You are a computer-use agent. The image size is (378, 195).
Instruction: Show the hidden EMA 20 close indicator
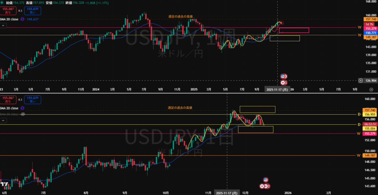pyautogui.click(x=23, y=114)
